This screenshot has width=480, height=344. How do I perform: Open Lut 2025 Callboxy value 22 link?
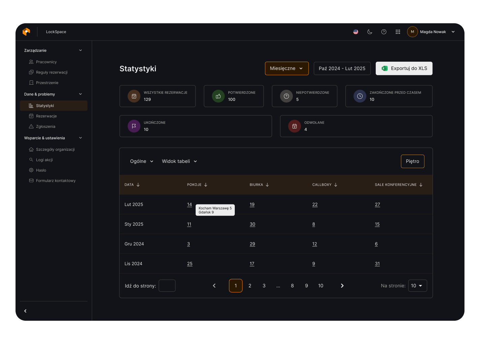point(315,204)
